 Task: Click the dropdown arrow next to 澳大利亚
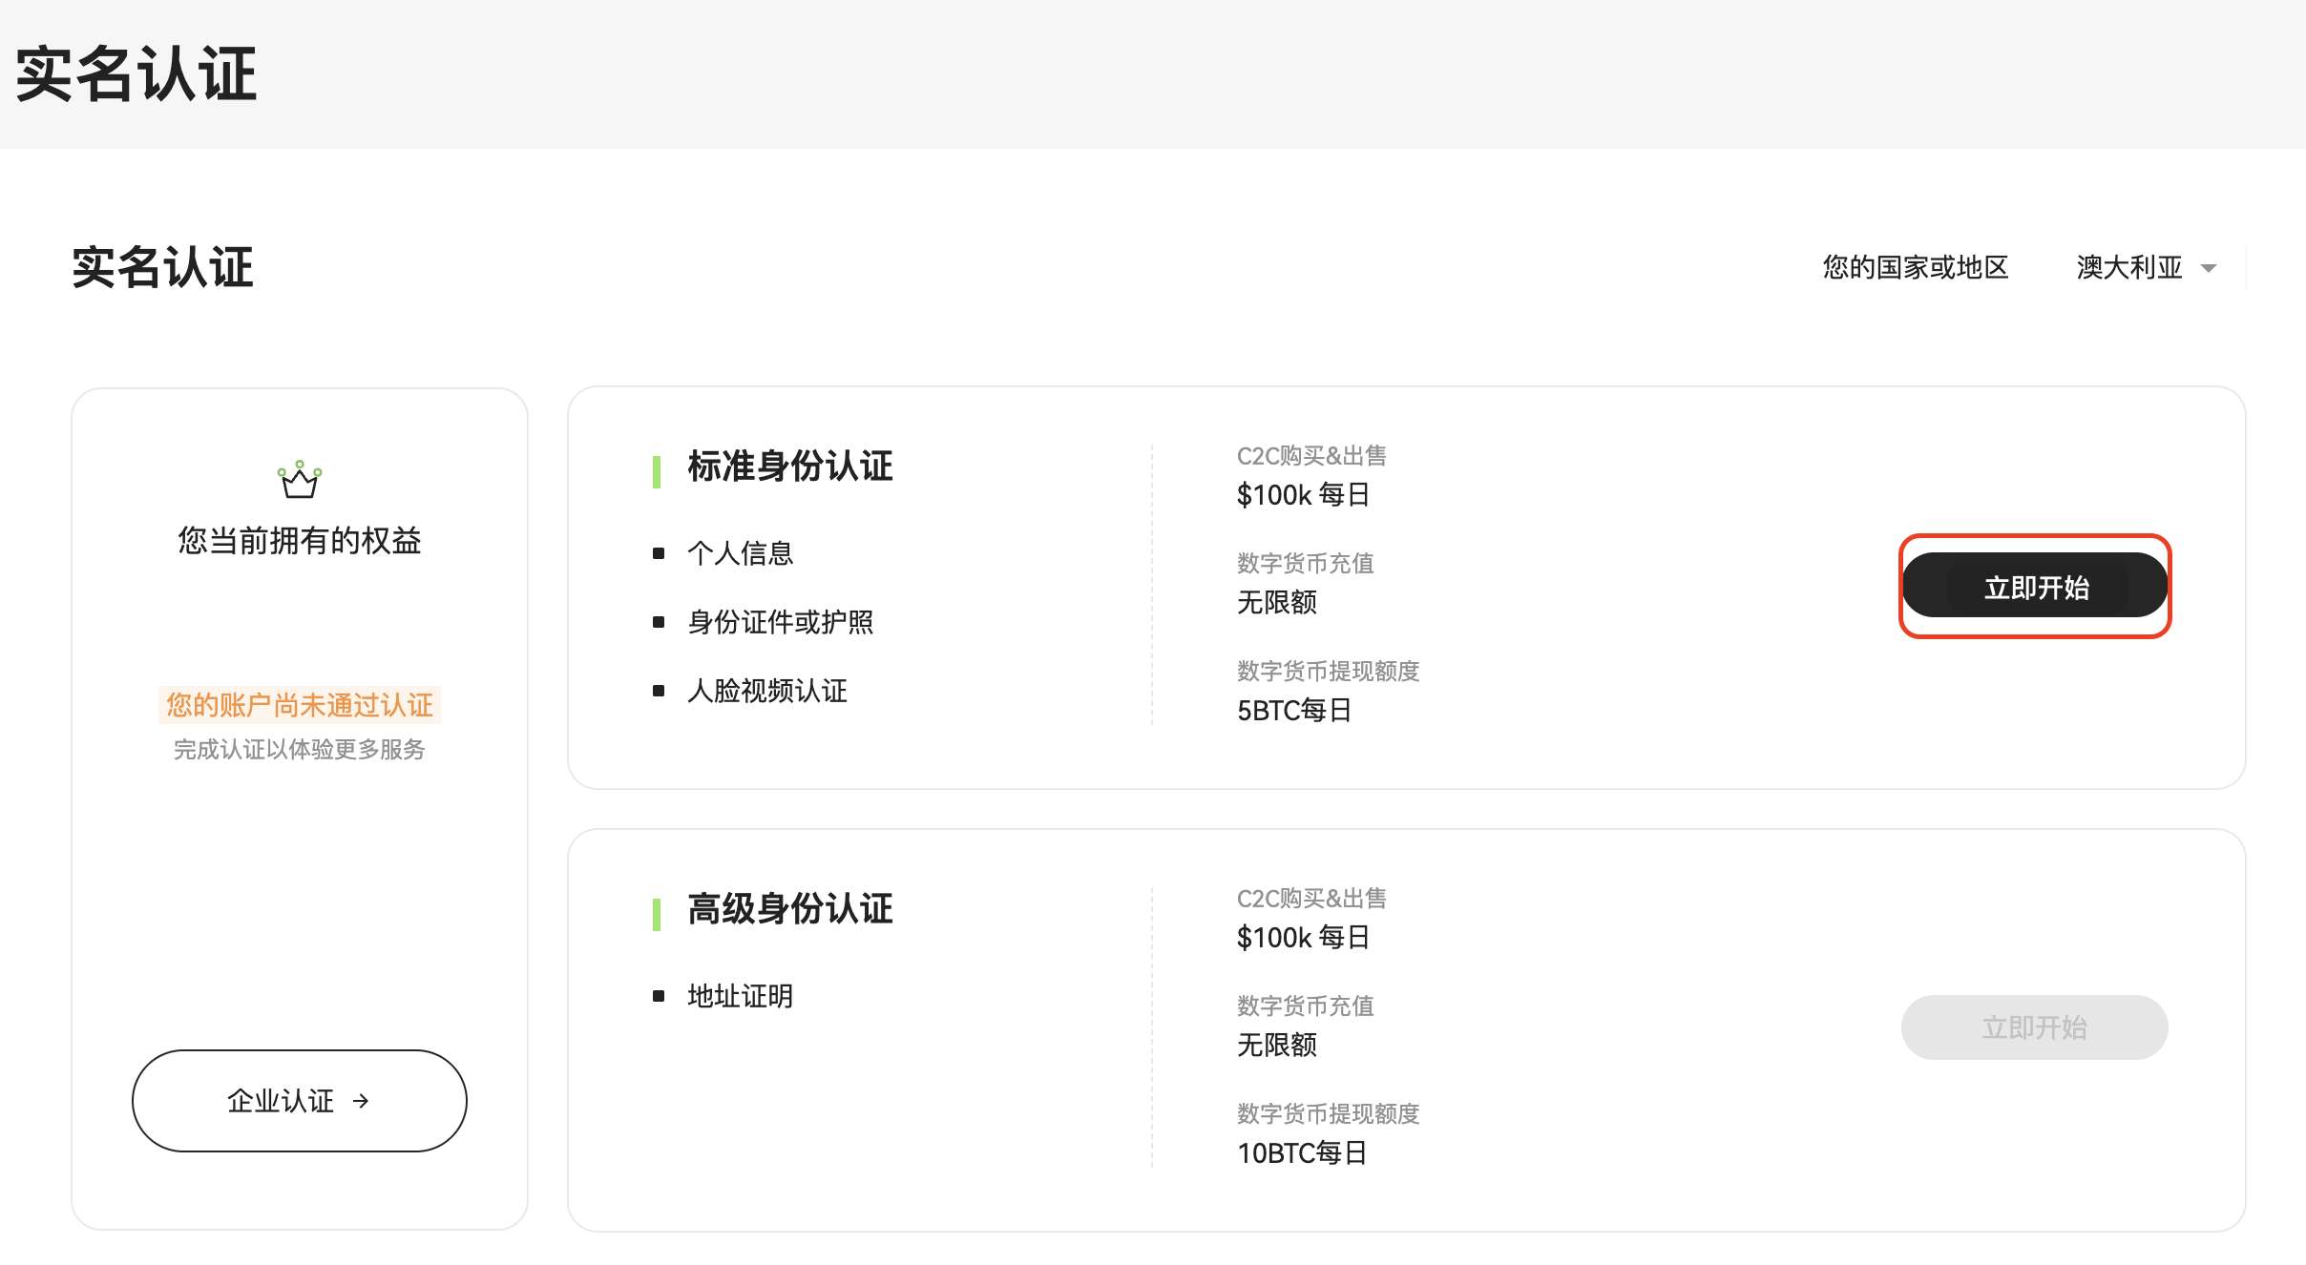[2208, 268]
